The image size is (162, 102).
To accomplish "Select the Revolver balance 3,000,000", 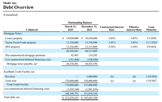I will coord(92,76).
